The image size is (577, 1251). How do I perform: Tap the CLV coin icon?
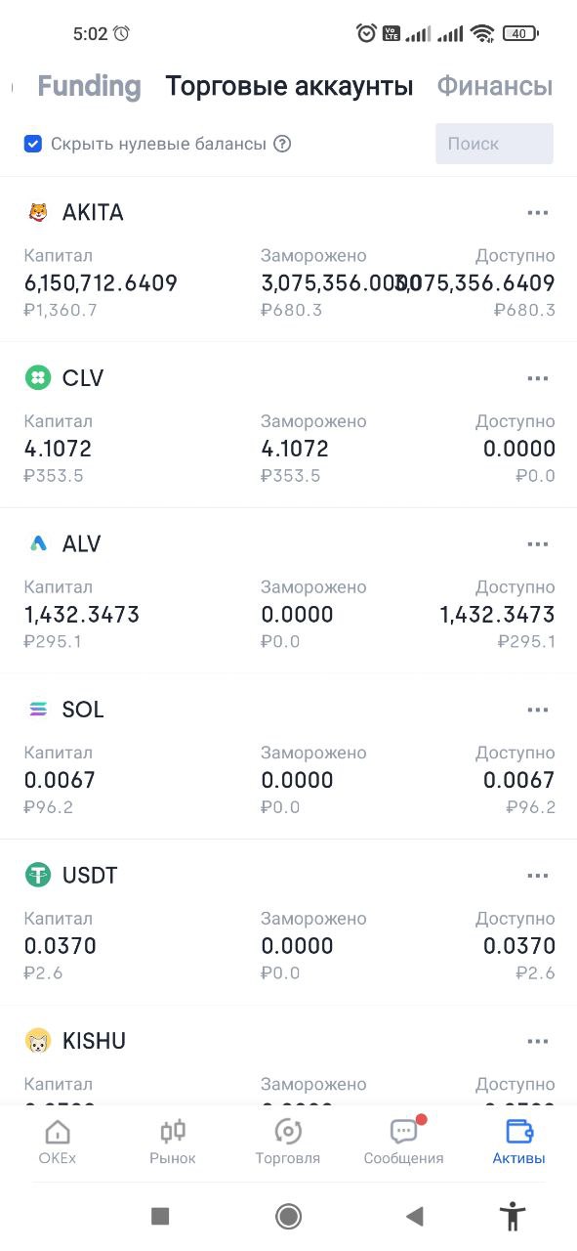coord(37,378)
